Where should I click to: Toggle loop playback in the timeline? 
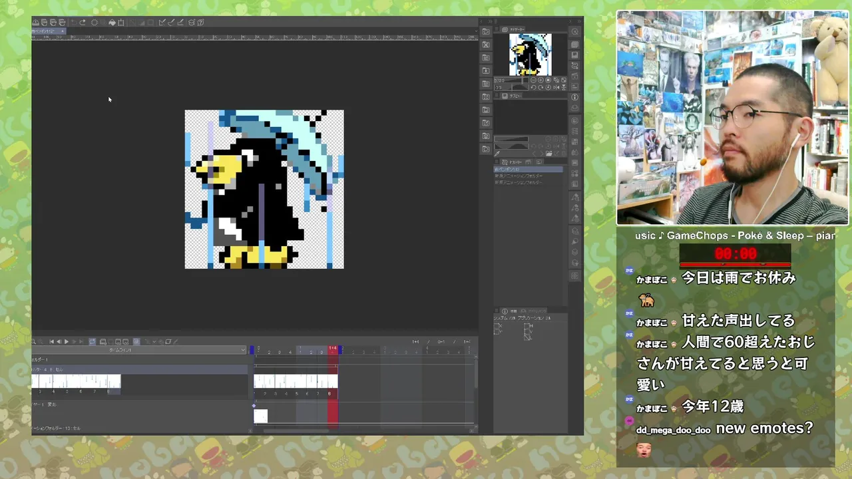(x=92, y=342)
